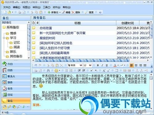Screen dimensions: 154x115
Task: Click the 编辑 edit toolbar button
Action: (66, 12)
